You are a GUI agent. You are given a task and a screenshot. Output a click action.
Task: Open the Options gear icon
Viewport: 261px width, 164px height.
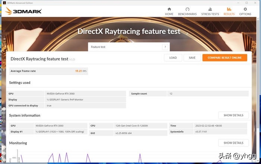coord(245,9)
